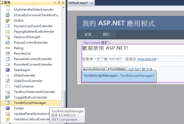Click the ValidatorCalloutExtender warning icon
This screenshot has width=184, height=124.
coord(8,119)
